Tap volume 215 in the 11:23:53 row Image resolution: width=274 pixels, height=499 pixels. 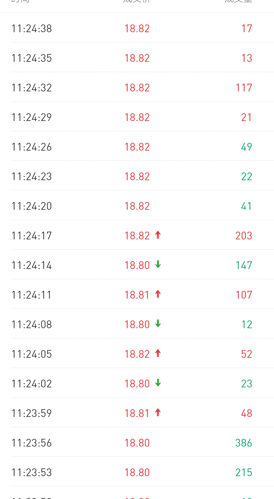pyautogui.click(x=244, y=473)
